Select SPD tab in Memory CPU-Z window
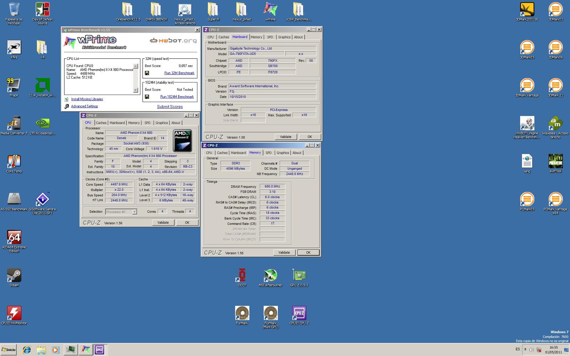570x356 pixels. pyautogui.click(x=269, y=153)
